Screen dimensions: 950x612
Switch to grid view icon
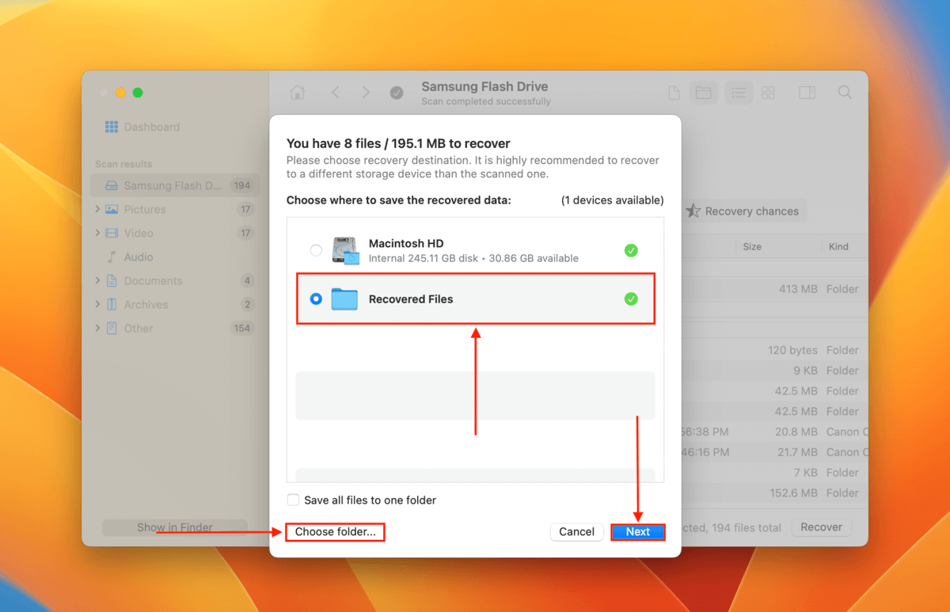pyautogui.click(x=768, y=93)
